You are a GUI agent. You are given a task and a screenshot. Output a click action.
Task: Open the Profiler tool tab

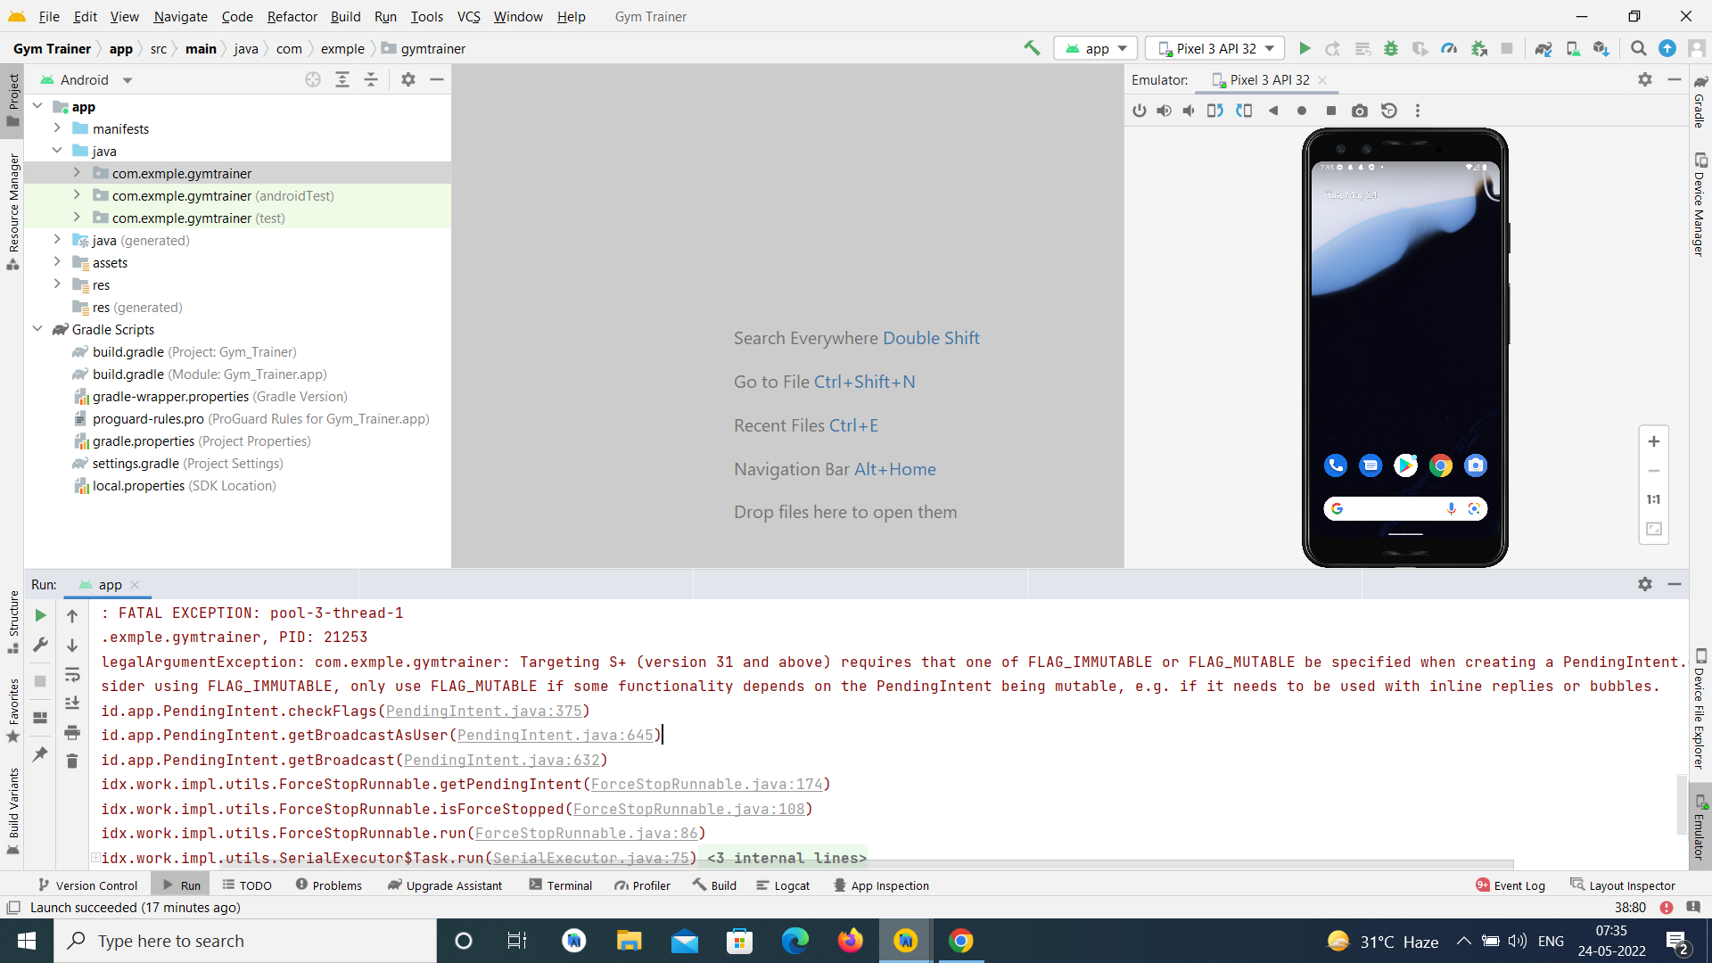pos(642,885)
